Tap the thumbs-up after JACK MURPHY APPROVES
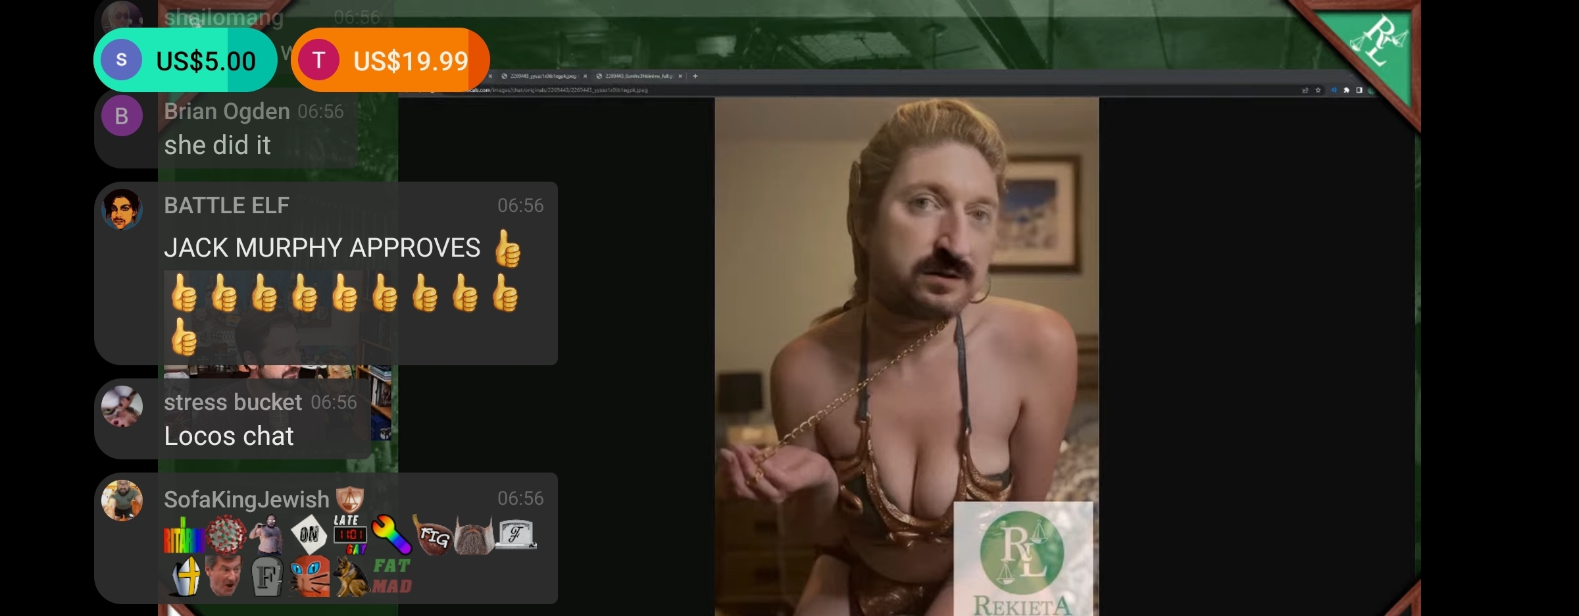Image resolution: width=1579 pixels, height=616 pixels. (507, 247)
